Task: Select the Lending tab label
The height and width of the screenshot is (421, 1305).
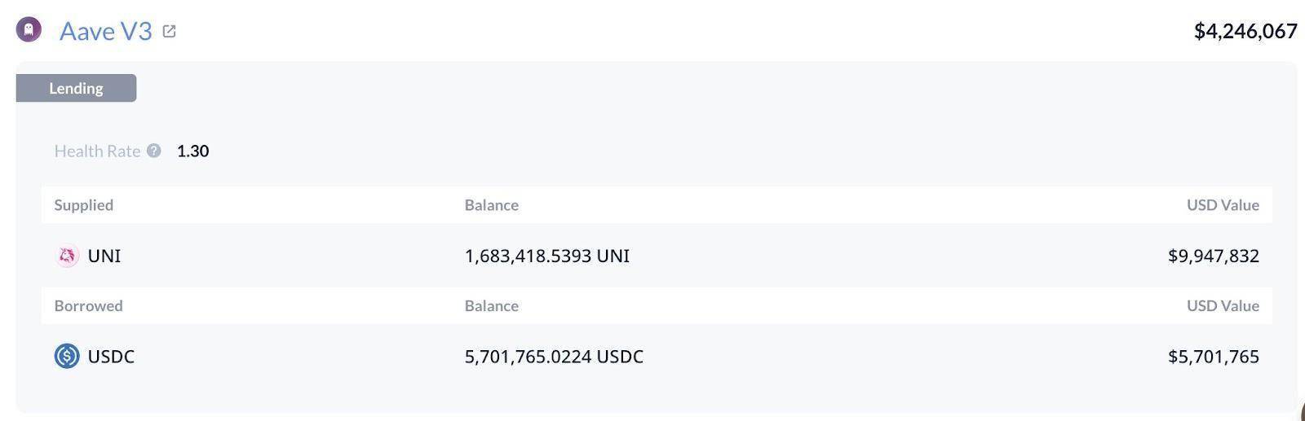Action: [x=76, y=88]
